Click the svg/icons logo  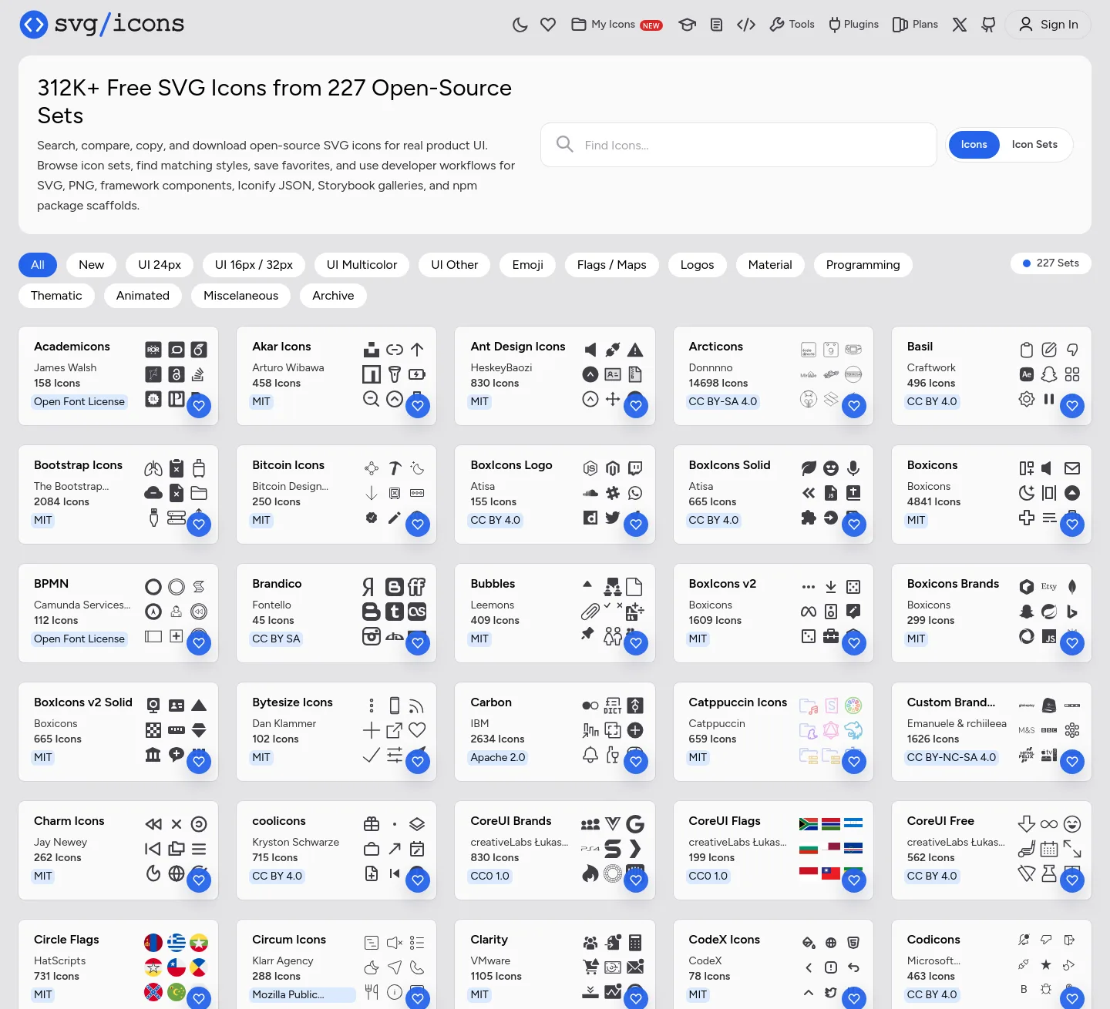pos(102,25)
